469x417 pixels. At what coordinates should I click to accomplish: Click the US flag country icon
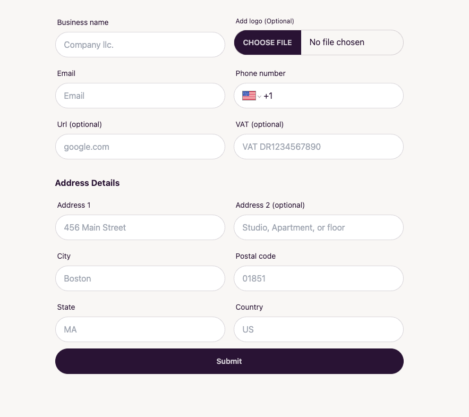click(249, 96)
